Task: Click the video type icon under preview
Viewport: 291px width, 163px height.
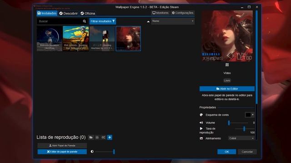Action: (x=227, y=65)
